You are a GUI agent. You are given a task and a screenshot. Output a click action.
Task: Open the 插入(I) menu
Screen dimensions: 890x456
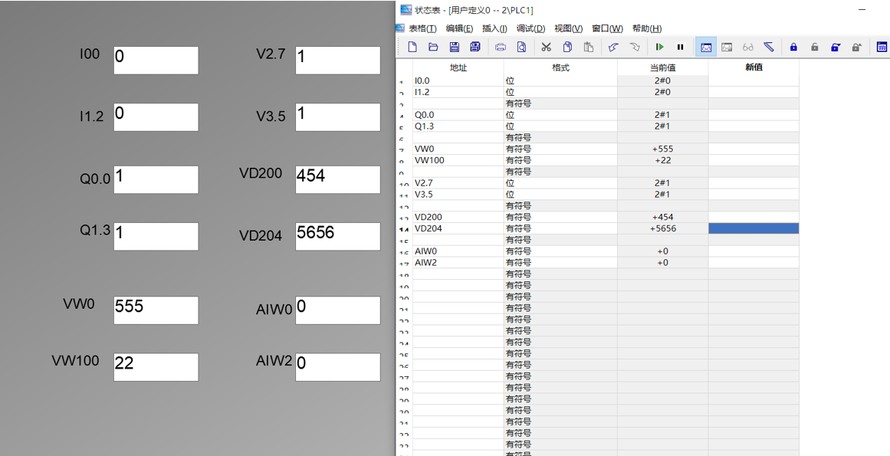click(494, 28)
